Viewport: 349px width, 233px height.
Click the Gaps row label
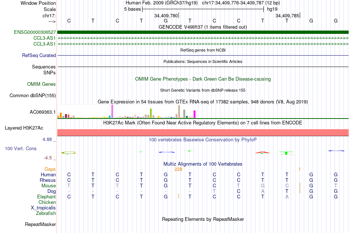(x=50, y=169)
